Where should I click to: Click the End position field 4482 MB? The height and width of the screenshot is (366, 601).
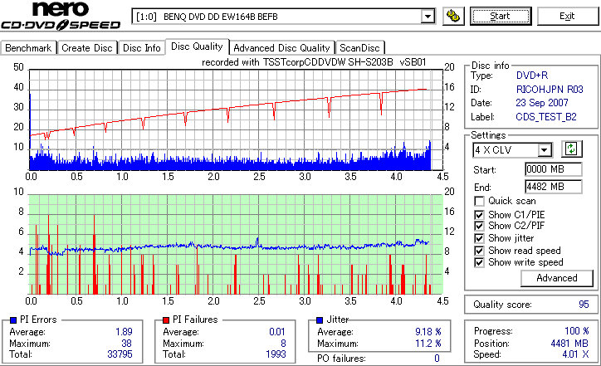point(554,187)
